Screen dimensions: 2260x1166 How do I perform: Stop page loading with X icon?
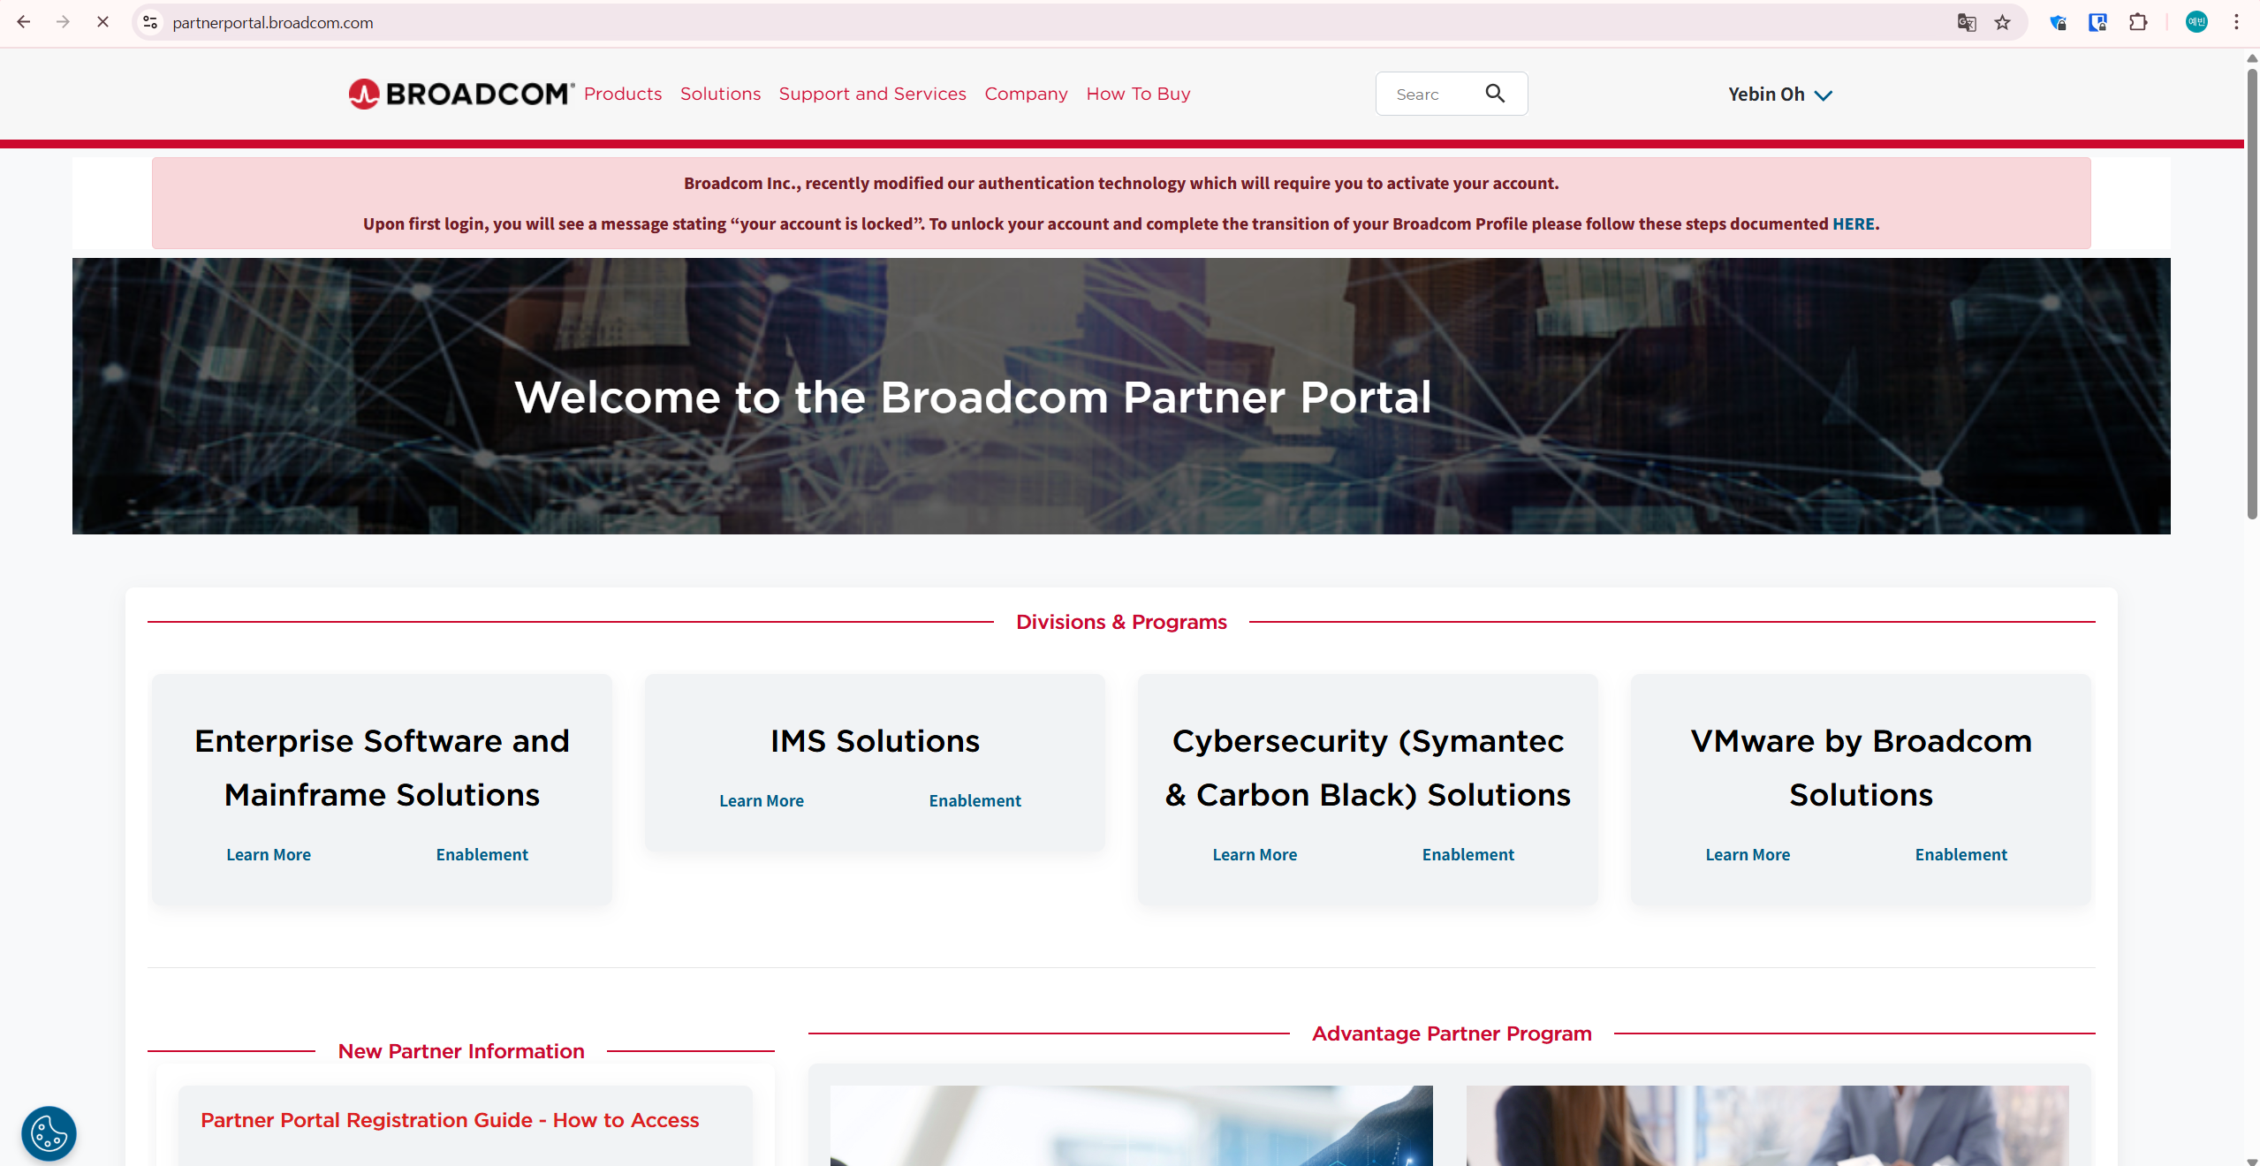(102, 22)
